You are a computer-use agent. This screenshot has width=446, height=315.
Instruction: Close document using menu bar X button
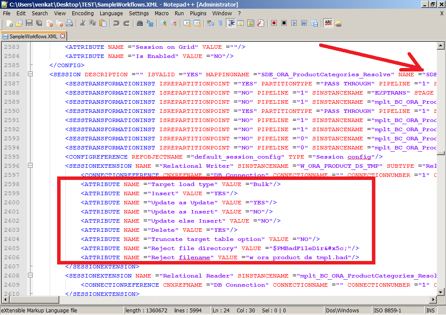[442, 14]
